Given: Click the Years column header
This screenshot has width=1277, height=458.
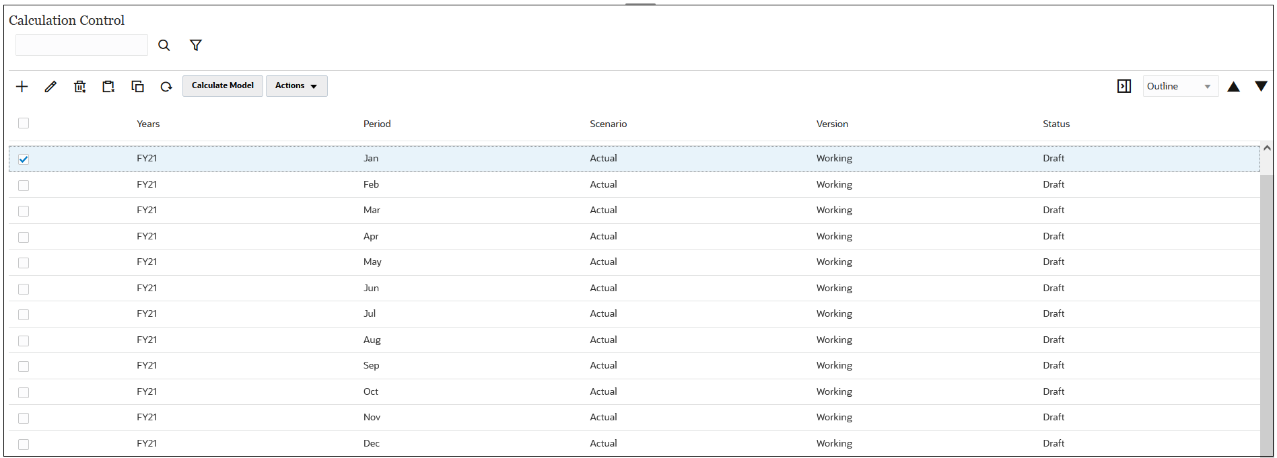Looking at the screenshot, I should pos(148,124).
